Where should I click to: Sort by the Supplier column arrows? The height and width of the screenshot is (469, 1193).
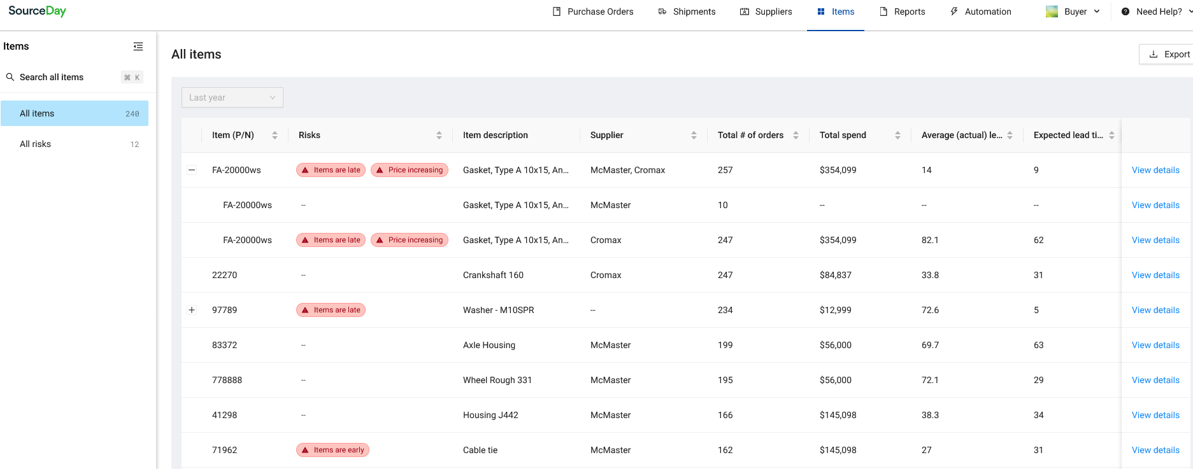694,135
